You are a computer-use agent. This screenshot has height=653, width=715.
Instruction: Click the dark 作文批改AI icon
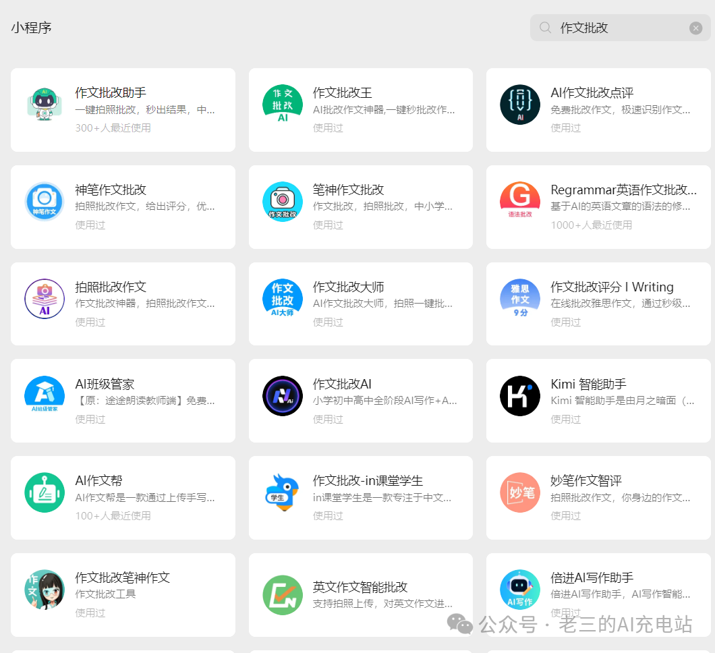pos(283,396)
